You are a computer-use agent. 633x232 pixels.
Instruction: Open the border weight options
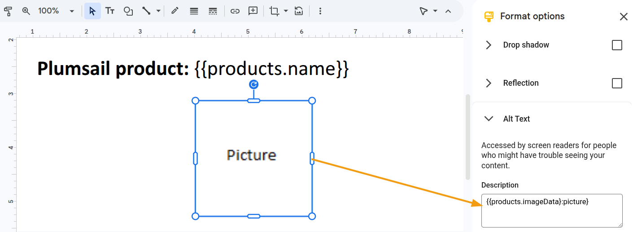coord(194,11)
